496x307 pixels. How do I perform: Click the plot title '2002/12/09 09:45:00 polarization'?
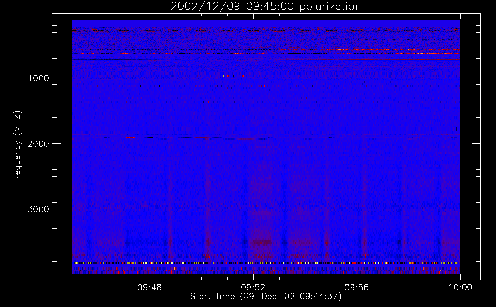[266, 6]
